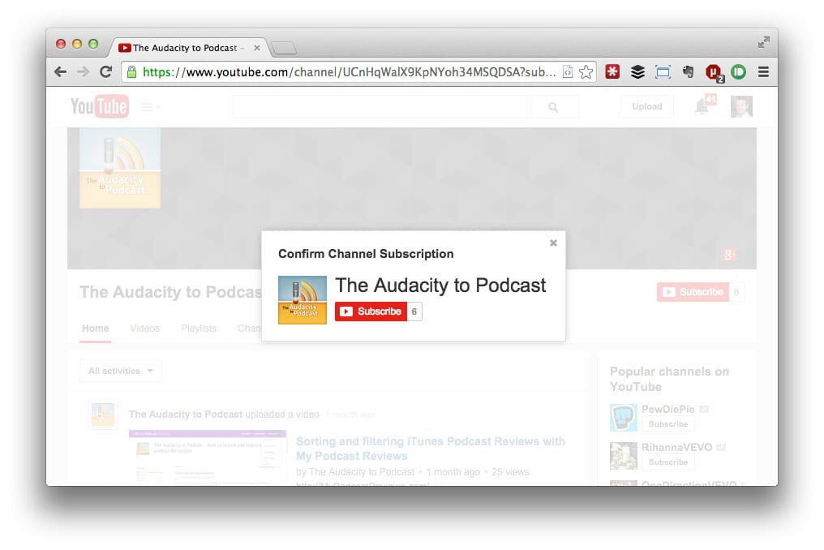Switch to the Playlists tab

point(199,328)
